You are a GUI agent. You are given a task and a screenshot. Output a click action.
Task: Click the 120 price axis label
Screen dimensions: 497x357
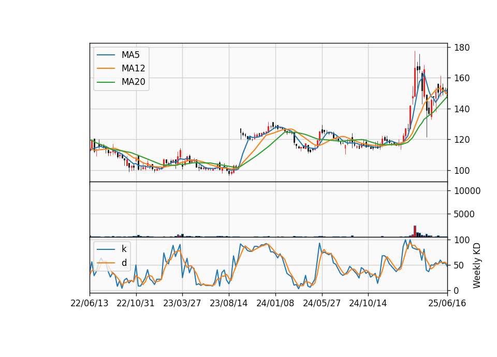coord(462,140)
